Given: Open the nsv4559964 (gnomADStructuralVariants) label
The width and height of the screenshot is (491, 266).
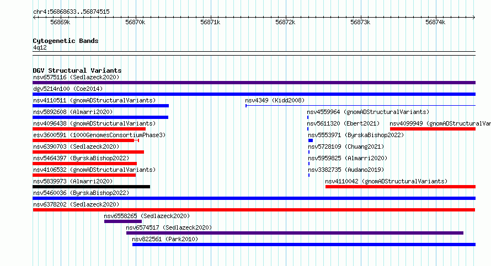Looking at the screenshot, I should [368, 112].
